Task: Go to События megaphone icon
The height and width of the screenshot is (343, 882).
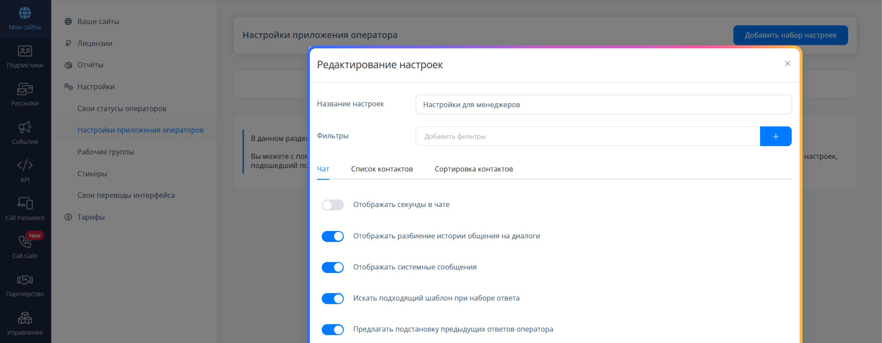Action: coord(25,127)
